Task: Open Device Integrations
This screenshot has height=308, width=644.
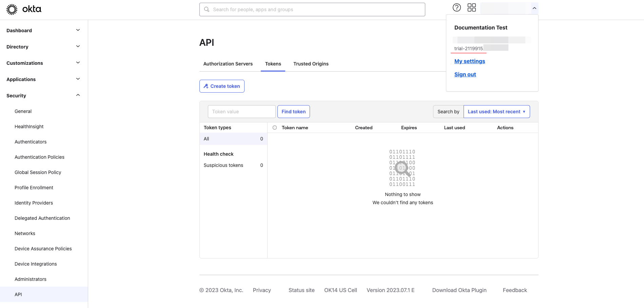Action: coord(36,264)
